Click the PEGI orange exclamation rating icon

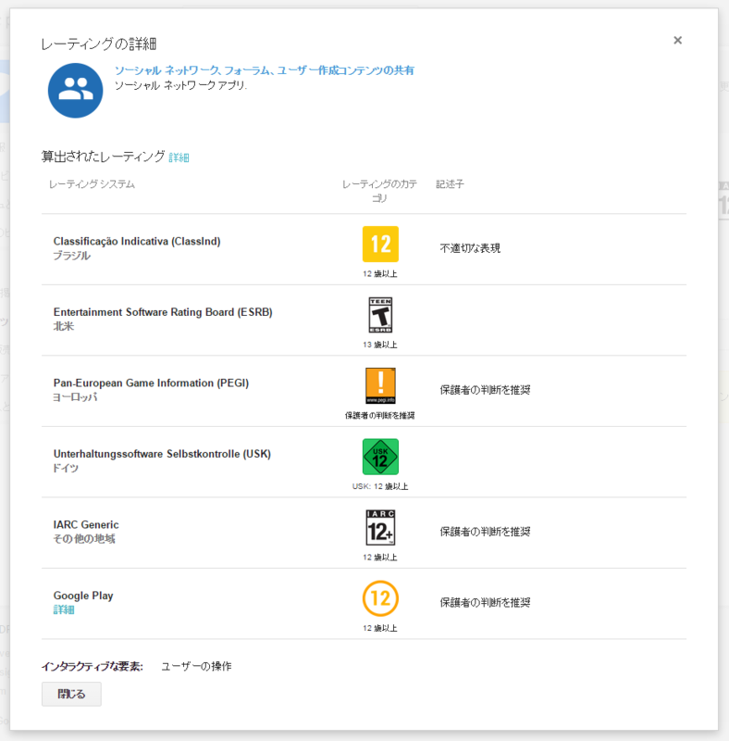point(380,385)
